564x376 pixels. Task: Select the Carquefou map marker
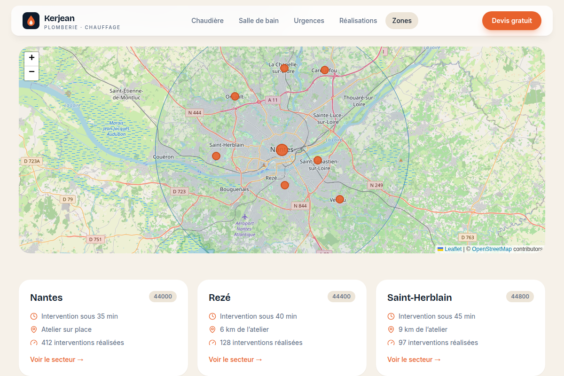325,70
